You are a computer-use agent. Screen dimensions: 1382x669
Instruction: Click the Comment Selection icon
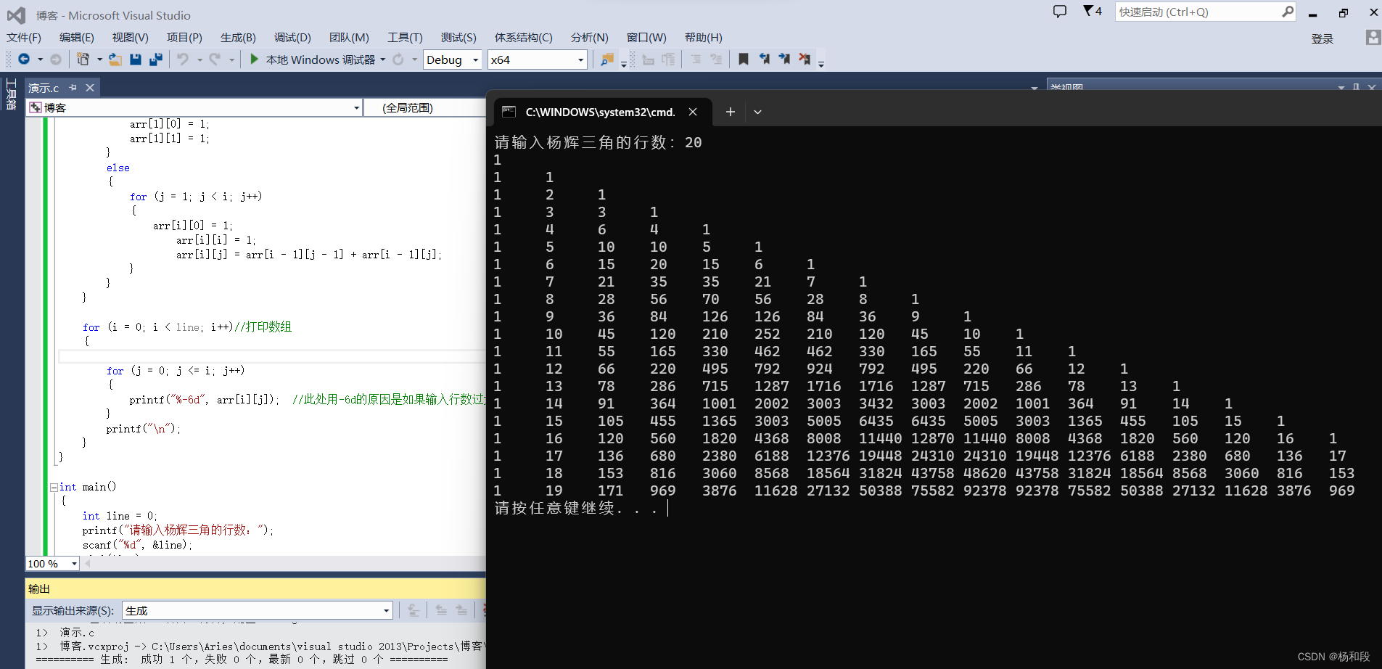point(696,59)
